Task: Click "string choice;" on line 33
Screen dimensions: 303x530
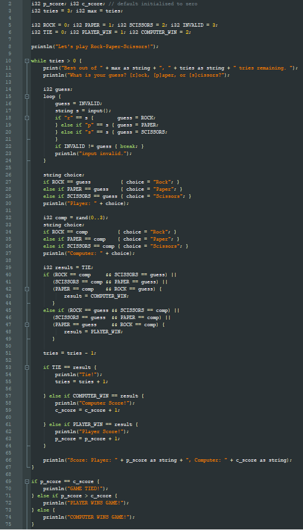Action: (64, 225)
